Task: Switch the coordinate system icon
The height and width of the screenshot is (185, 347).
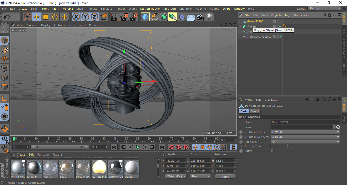Action: pyautogui.click(x=104, y=17)
